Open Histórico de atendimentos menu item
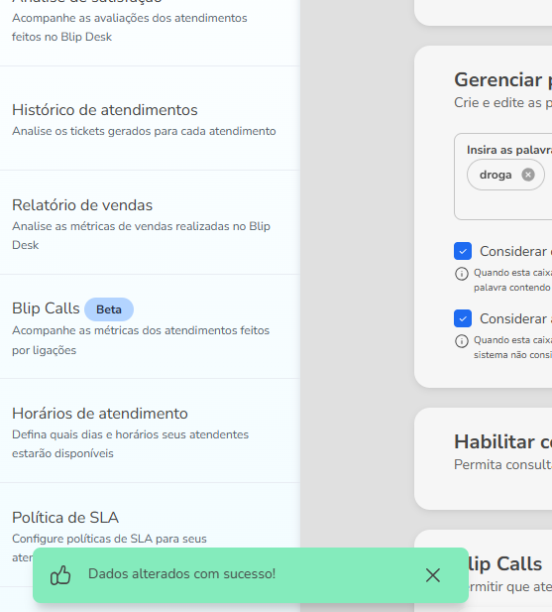This screenshot has width=552, height=612. pyautogui.click(x=150, y=118)
